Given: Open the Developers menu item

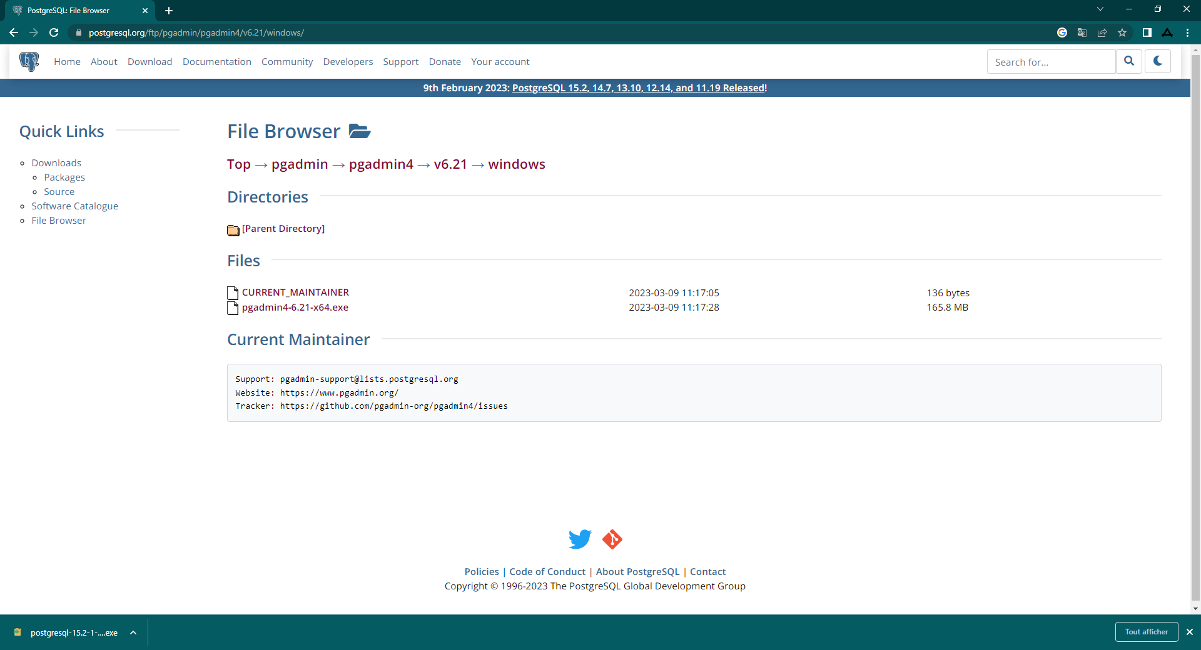Looking at the screenshot, I should click(x=348, y=61).
